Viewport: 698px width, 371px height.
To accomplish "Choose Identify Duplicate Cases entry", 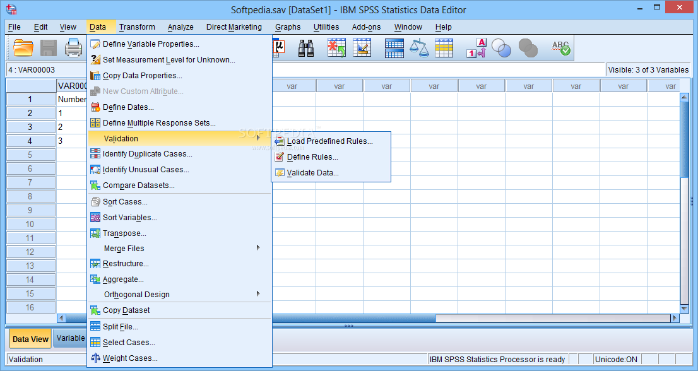I will (x=180, y=154).
